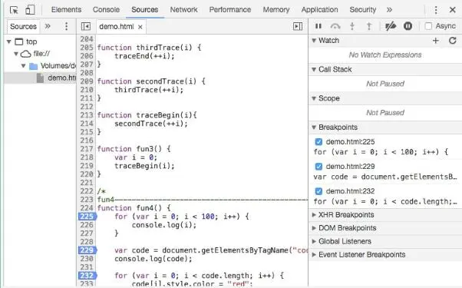
Task: Hide the file navigator sidebar
Action: [86, 27]
